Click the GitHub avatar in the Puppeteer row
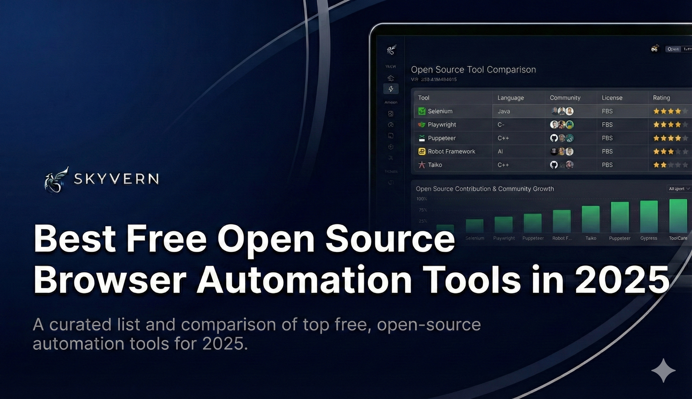The height and width of the screenshot is (399, 692). [554, 138]
